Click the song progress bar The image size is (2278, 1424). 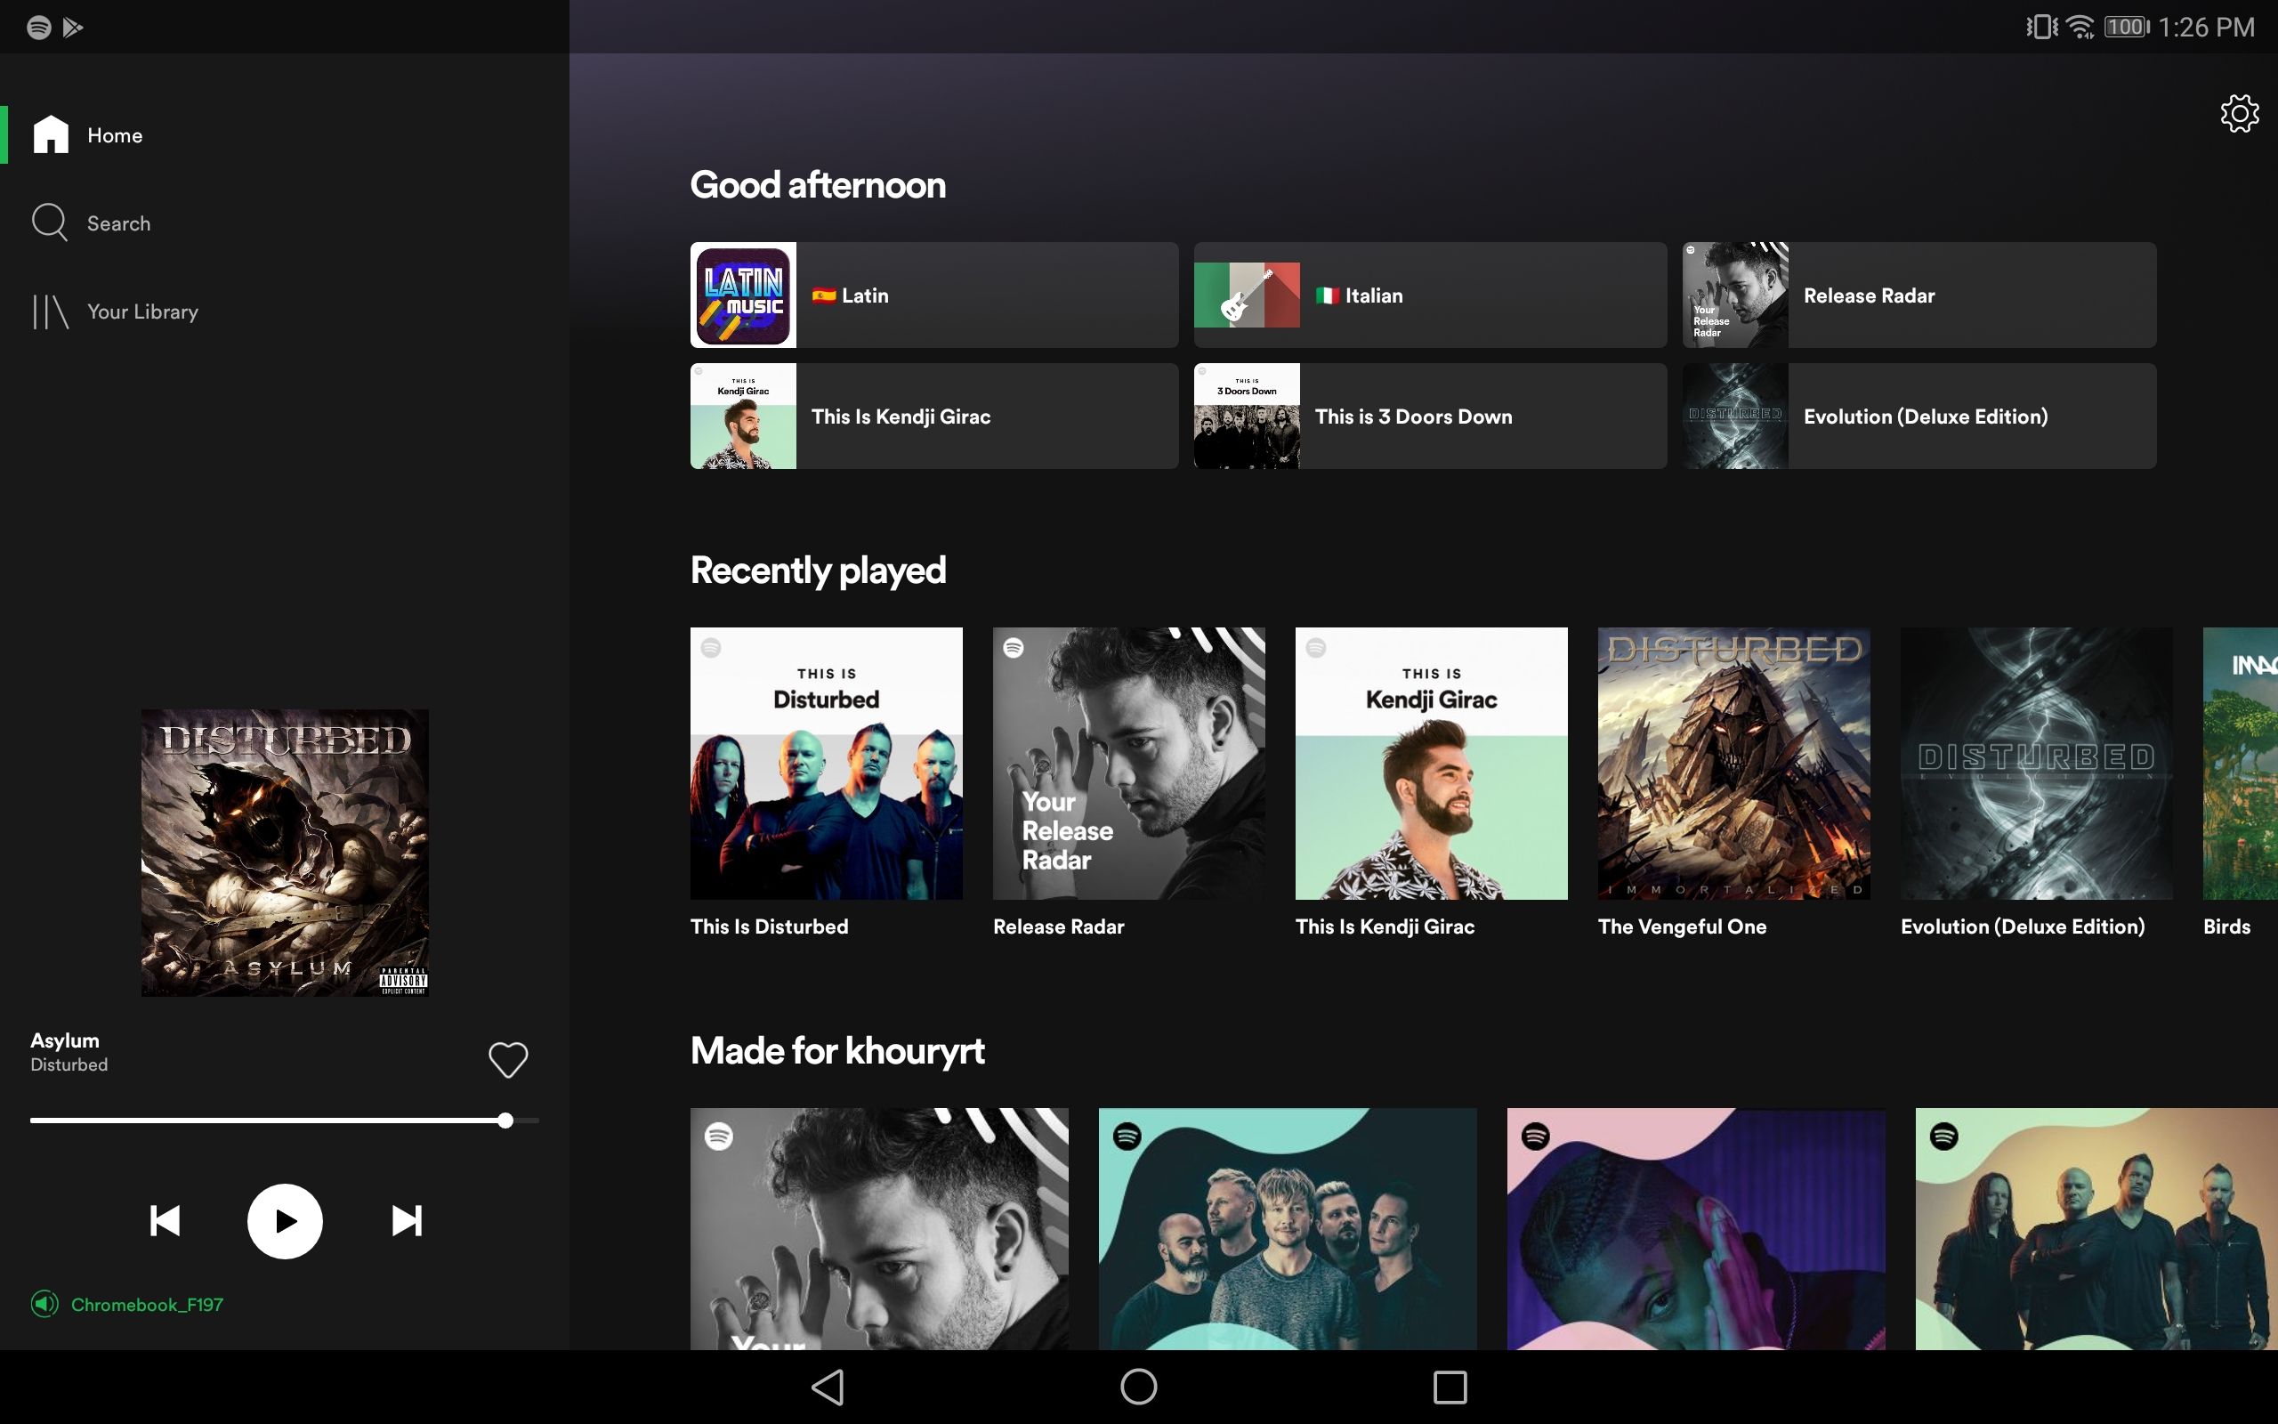pos(284,1120)
